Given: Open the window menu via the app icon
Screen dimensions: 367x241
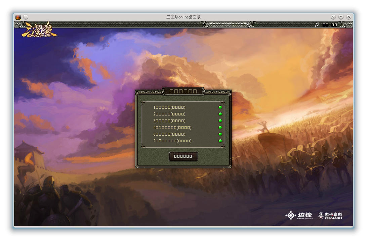Looking at the screenshot, I should pos(18,17).
